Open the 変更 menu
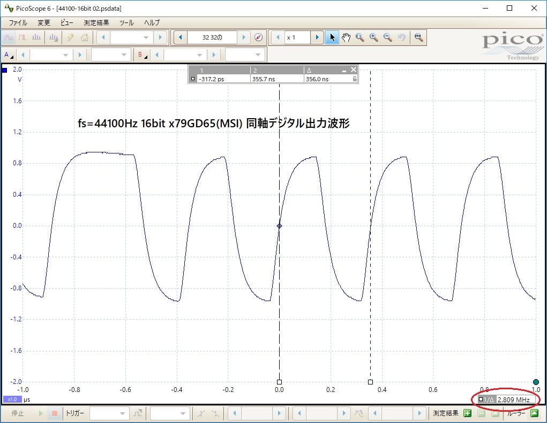The image size is (547, 423). [44, 22]
